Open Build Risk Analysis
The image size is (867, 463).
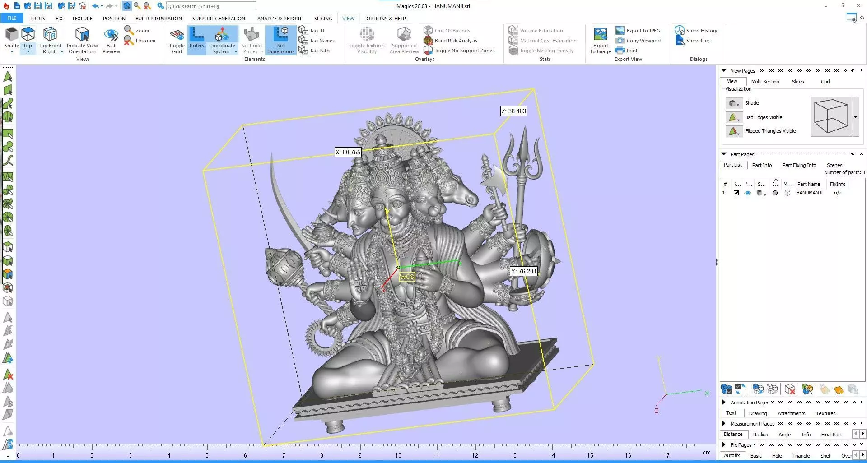pos(450,41)
